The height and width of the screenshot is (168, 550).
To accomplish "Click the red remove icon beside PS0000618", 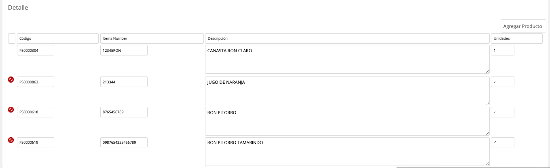I will [11, 110].
